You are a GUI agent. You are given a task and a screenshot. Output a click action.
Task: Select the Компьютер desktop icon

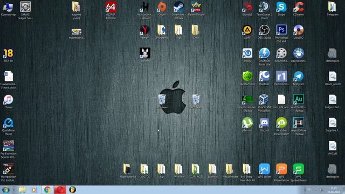(x=9, y=7)
